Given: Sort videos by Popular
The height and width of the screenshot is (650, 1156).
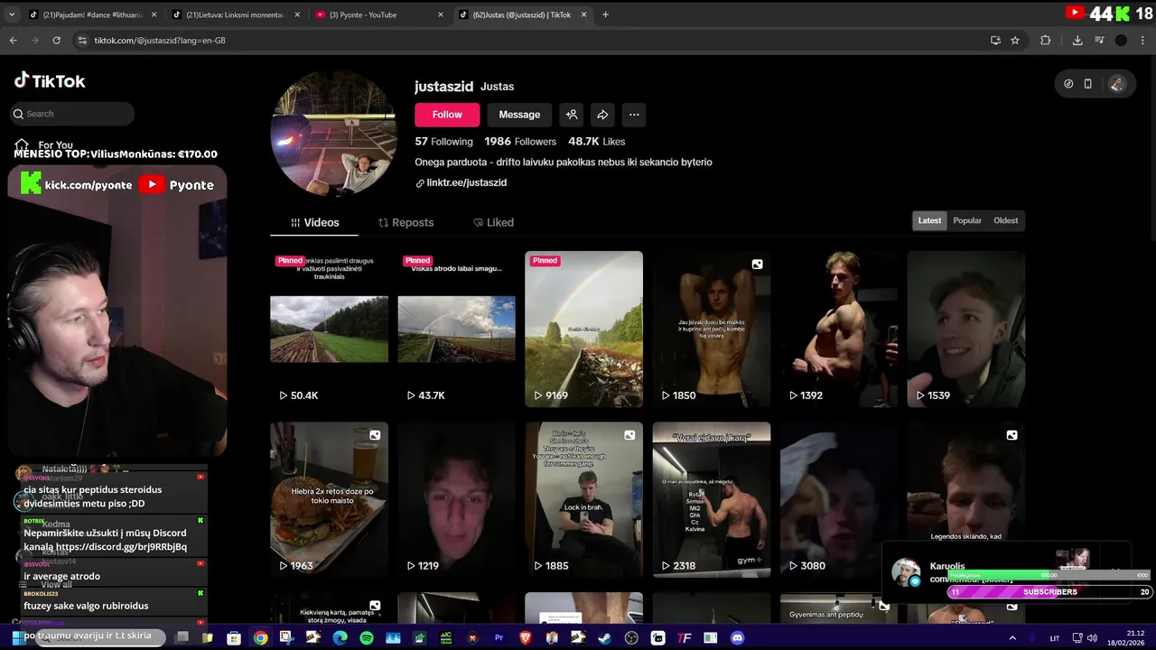Looking at the screenshot, I should 967,220.
